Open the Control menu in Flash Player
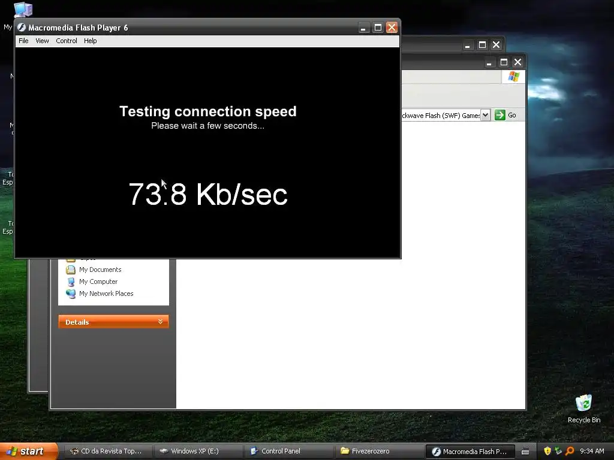Screen dimensions: 614x460 pyautogui.click(x=66, y=41)
